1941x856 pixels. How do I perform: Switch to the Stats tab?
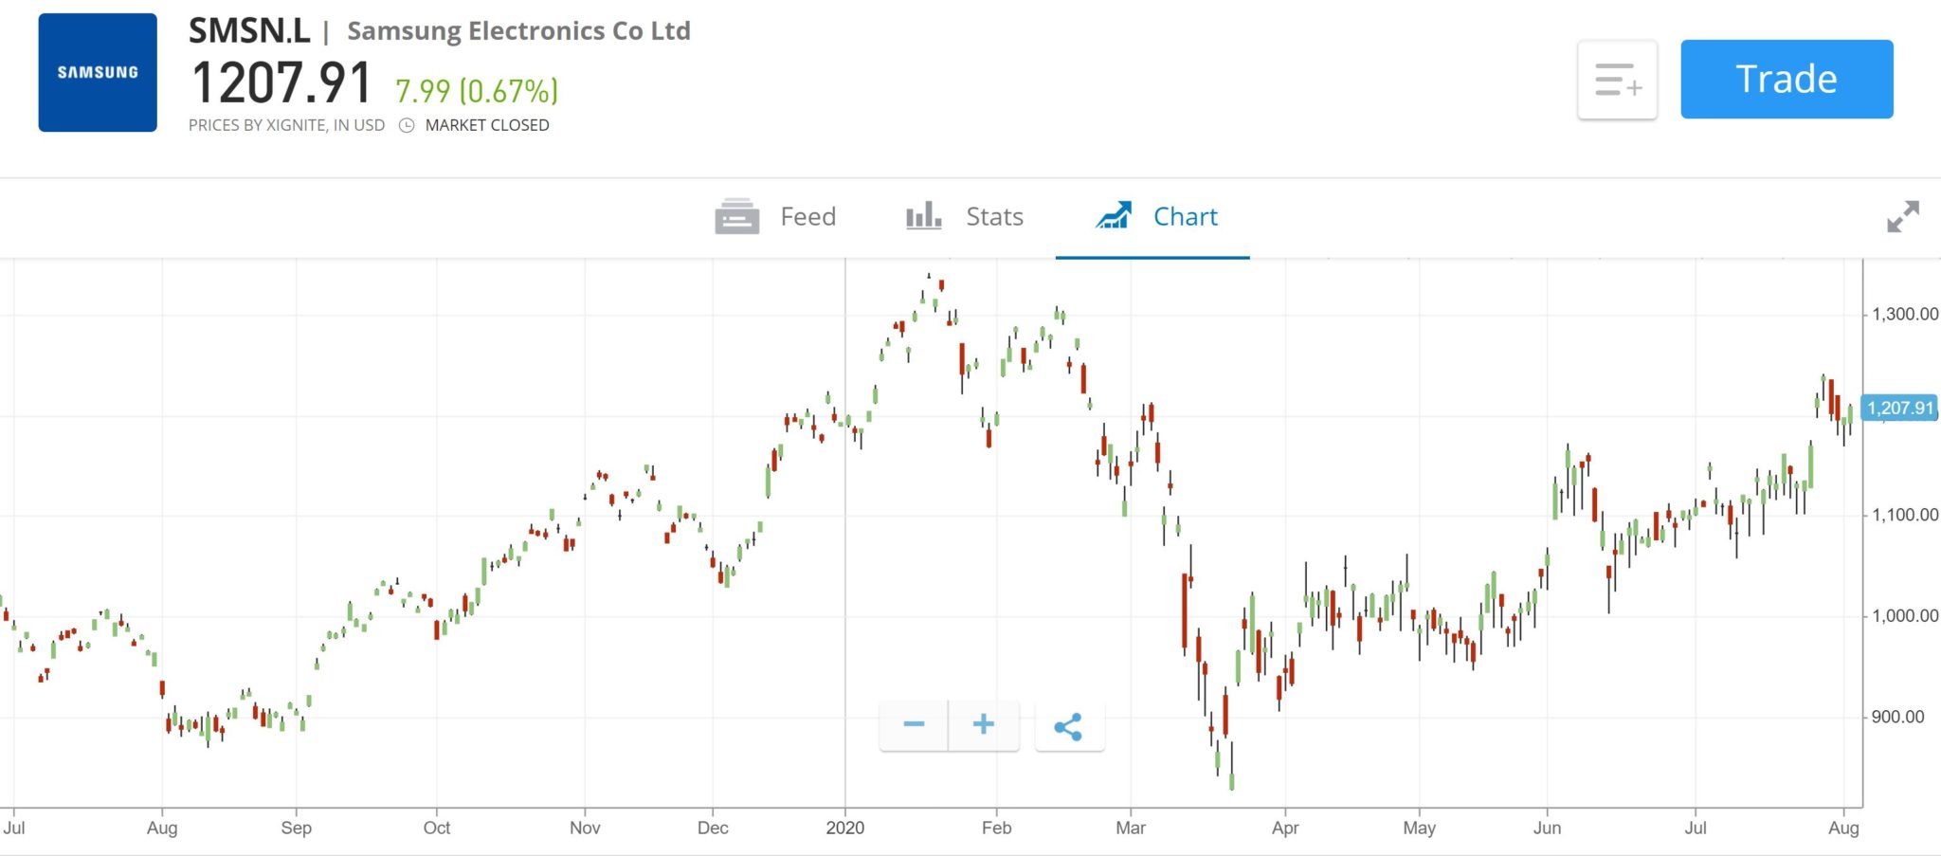pyautogui.click(x=992, y=216)
